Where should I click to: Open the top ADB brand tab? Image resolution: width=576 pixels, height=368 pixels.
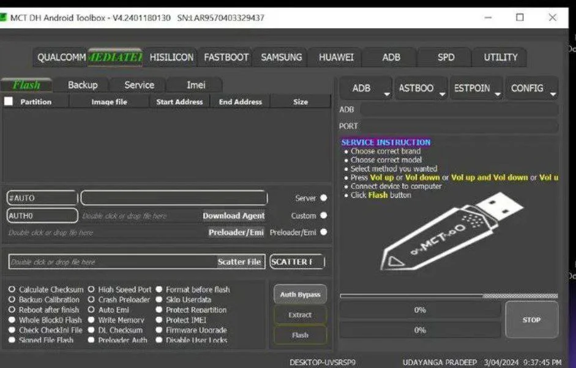[x=391, y=58]
